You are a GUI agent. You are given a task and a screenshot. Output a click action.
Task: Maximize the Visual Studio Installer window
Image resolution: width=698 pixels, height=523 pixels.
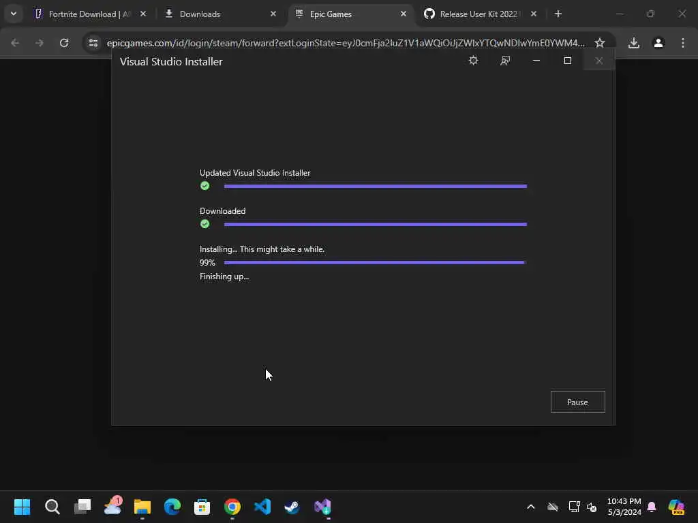pyautogui.click(x=568, y=61)
